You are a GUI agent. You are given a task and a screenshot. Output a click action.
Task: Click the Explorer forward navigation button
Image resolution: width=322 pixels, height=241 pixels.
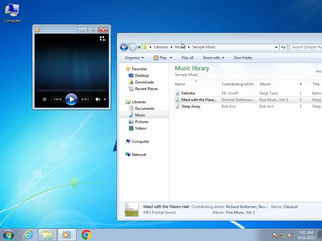coord(133,47)
